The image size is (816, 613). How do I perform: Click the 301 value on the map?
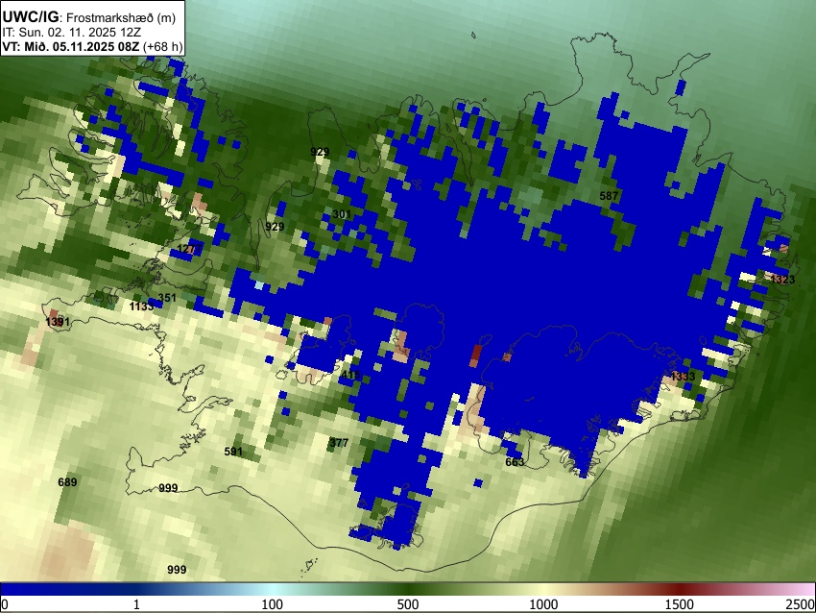coord(342,214)
